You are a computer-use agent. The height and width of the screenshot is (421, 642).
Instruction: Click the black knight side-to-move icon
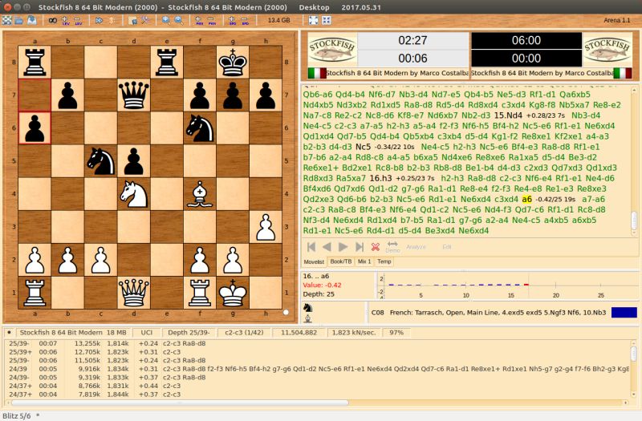(307, 308)
